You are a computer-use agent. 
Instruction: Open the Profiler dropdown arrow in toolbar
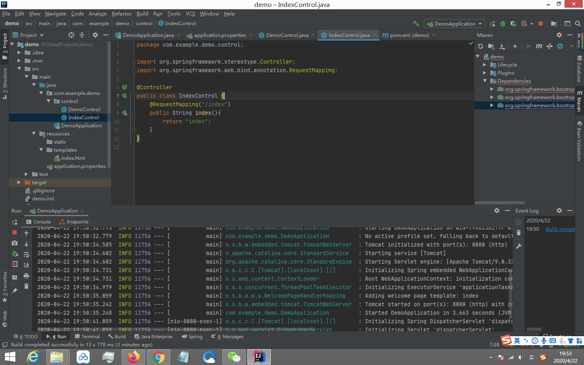click(x=532, y=24)
